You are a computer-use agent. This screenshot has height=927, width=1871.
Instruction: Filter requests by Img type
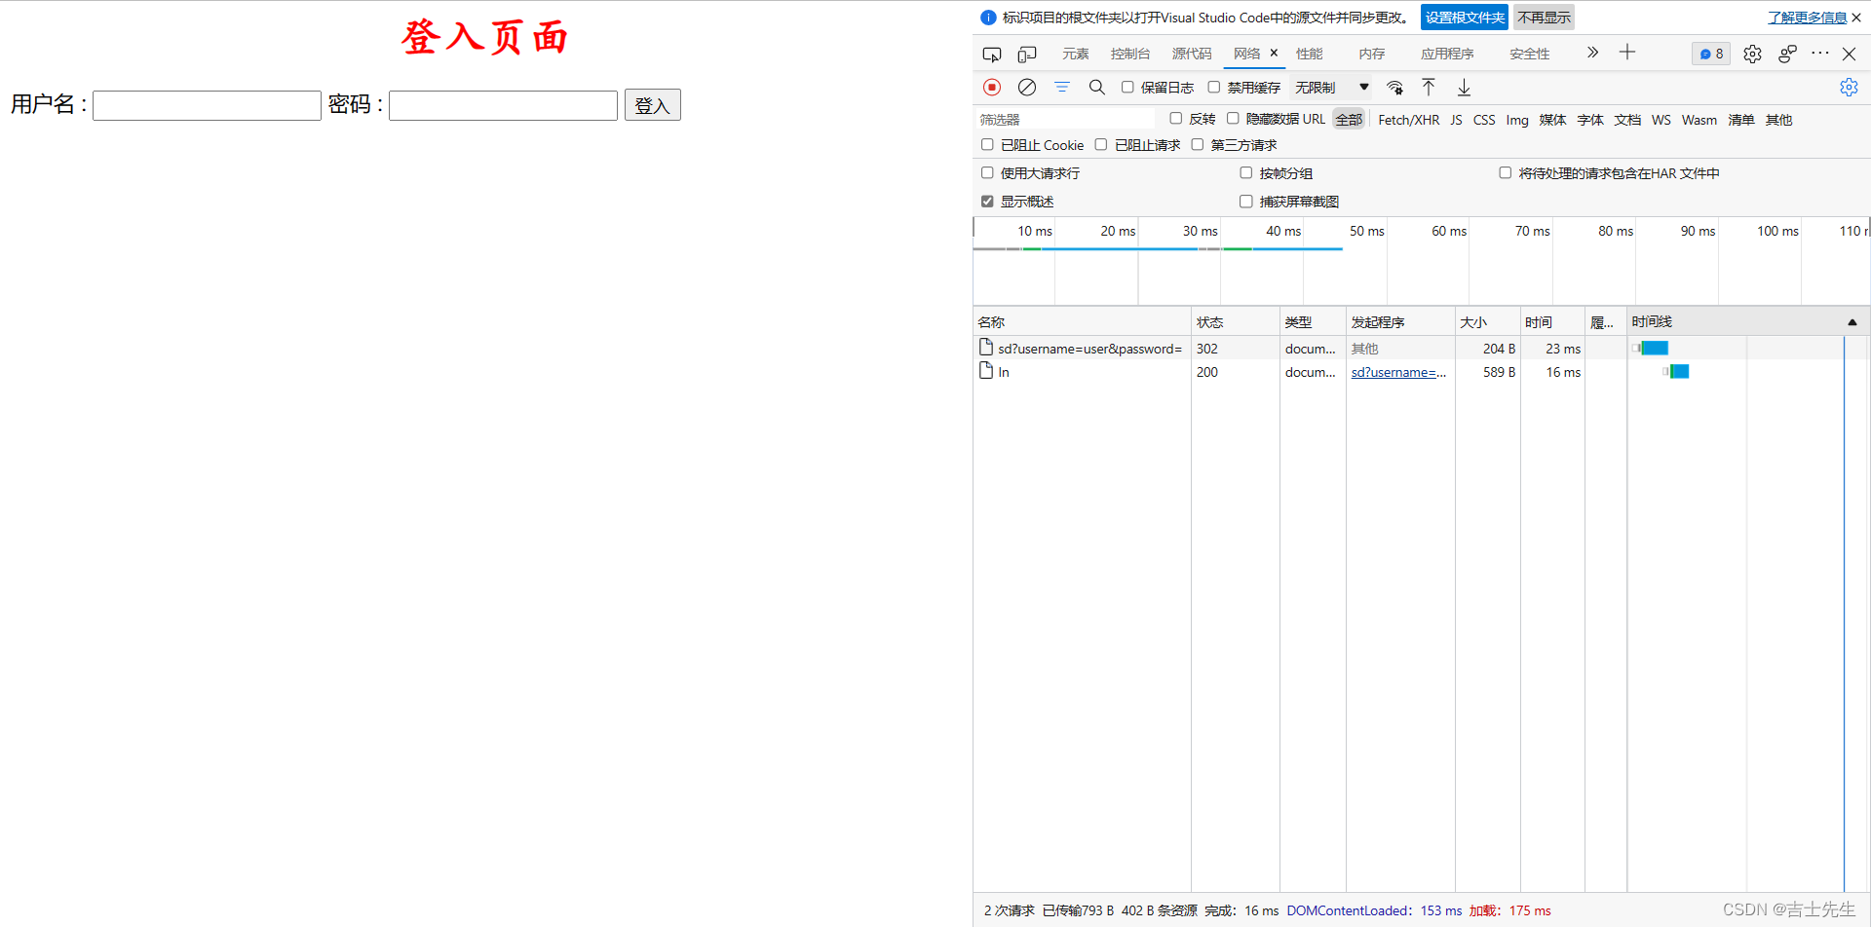(x=1517, y=120)
